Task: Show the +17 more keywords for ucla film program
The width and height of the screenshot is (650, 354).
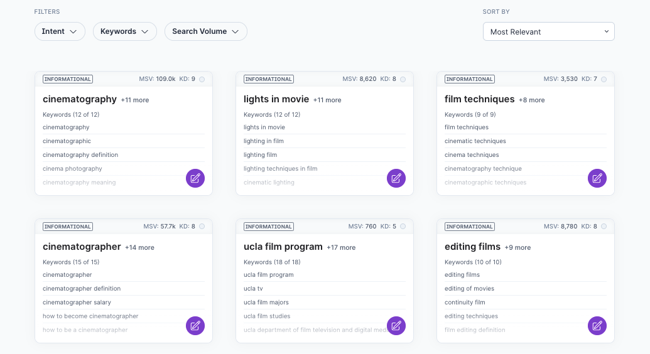Action: click(341, 248)
